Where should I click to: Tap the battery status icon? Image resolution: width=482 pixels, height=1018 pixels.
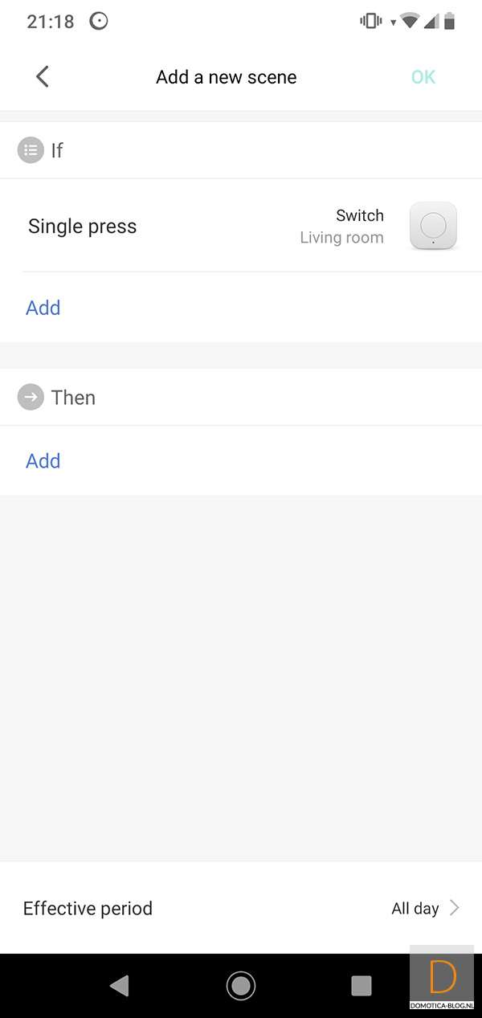(450, 22)
